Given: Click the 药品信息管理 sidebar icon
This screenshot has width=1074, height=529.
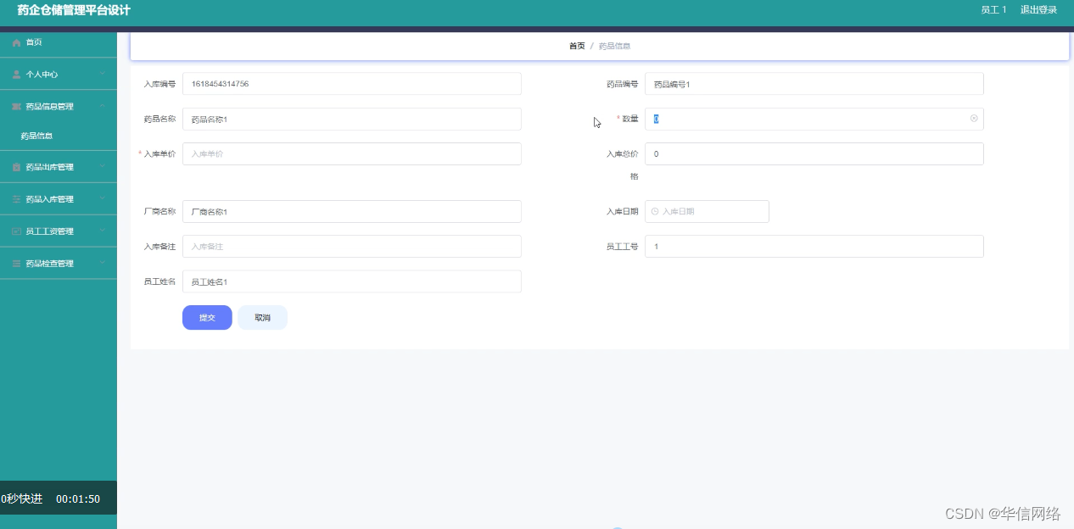Looking at the screenshot, I should [15, 106].
